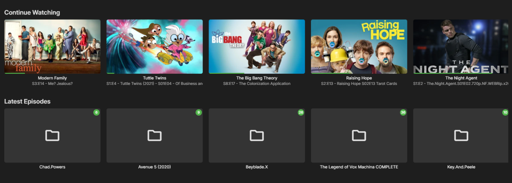Image resolution: width=512 pixels, height=183 pixels.
Task: Click episode text S1:E4 - Tuttle Twins (2021)
Action: click(154, 84)
